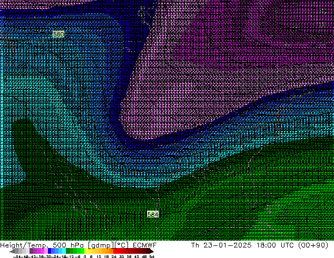This screenshot has height=258, width=334.
Task: Pick the dark purple swatch in the temperature legend
Action: (31, 251)
